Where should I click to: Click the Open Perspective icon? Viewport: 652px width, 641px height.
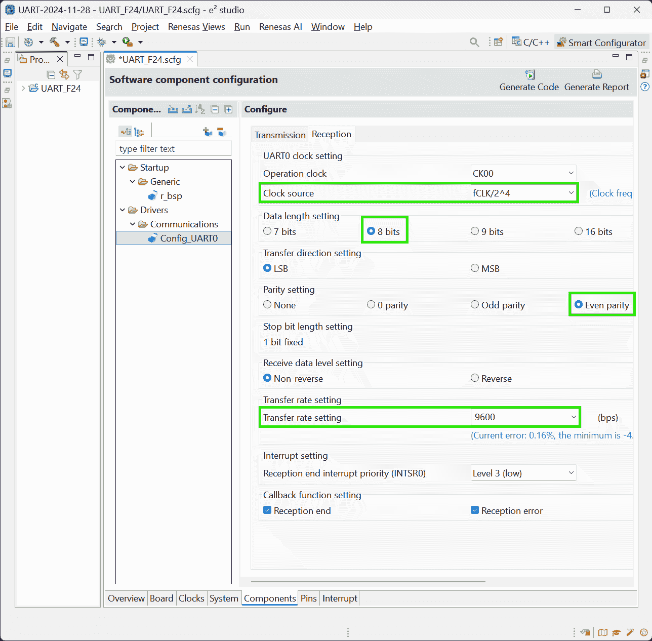(499, 42)
